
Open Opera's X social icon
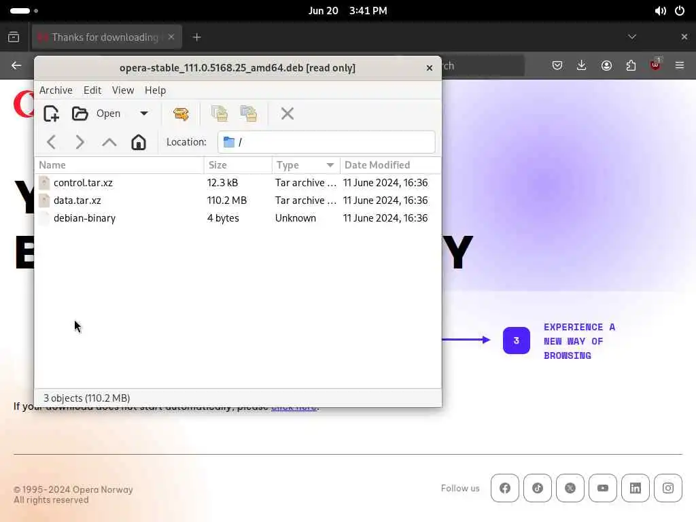click(x=570, y=488)
